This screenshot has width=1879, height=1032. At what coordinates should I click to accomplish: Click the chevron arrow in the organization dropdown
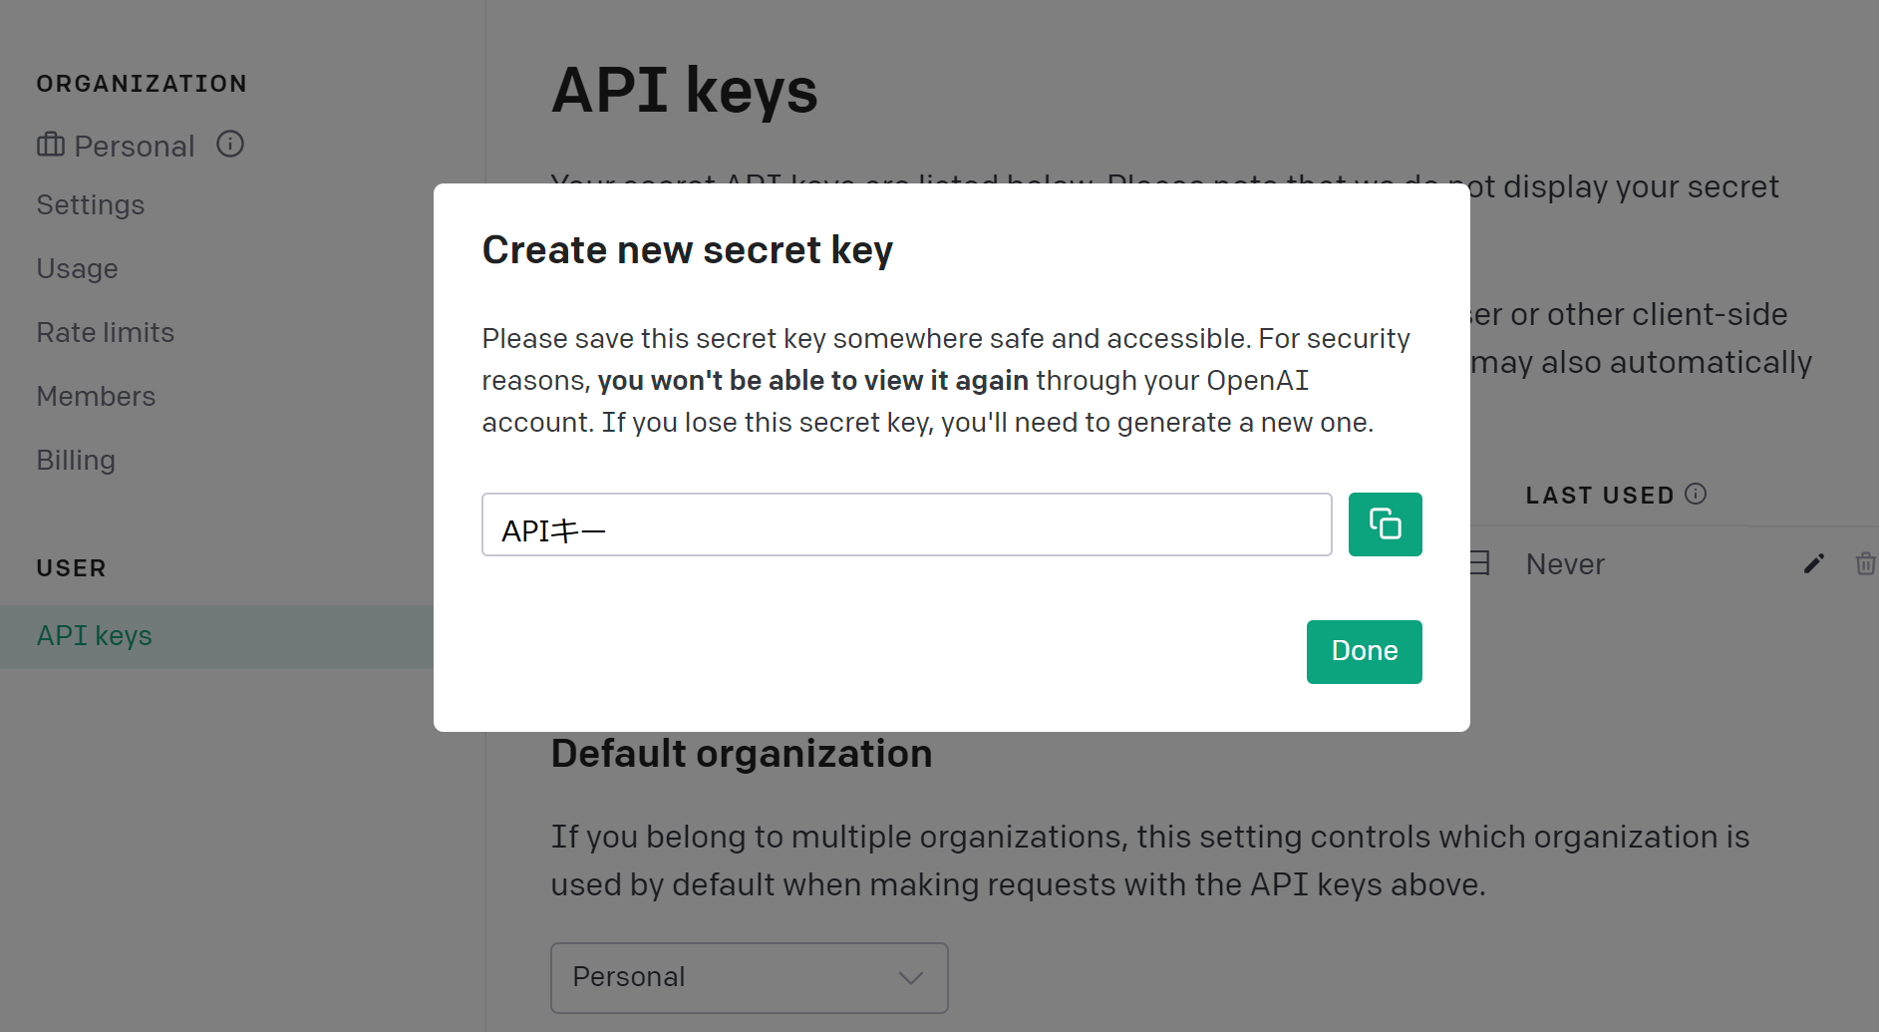[x=910, y=977]
